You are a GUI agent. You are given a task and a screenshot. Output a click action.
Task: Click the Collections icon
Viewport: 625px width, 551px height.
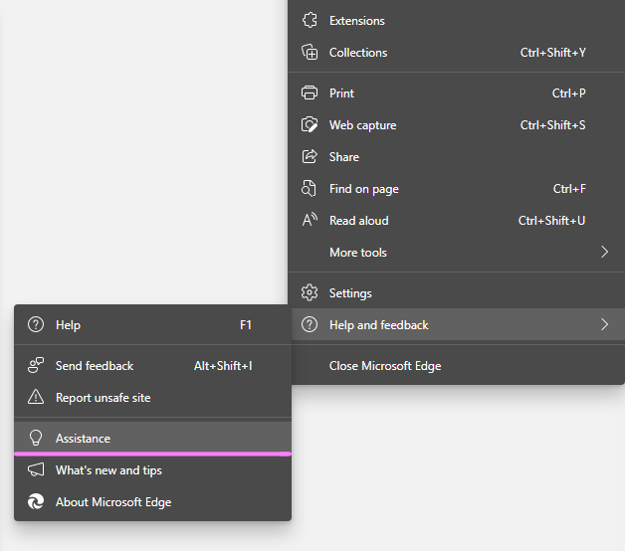point(310,52)
